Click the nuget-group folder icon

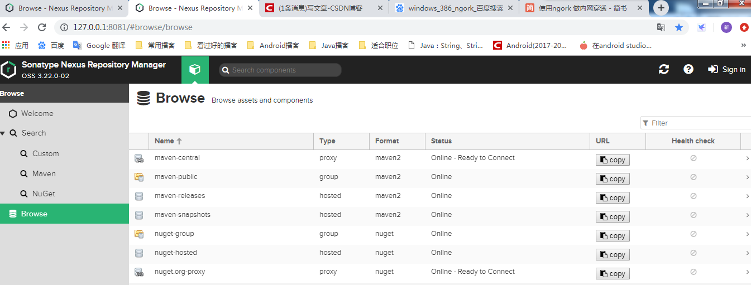point(139,234)
